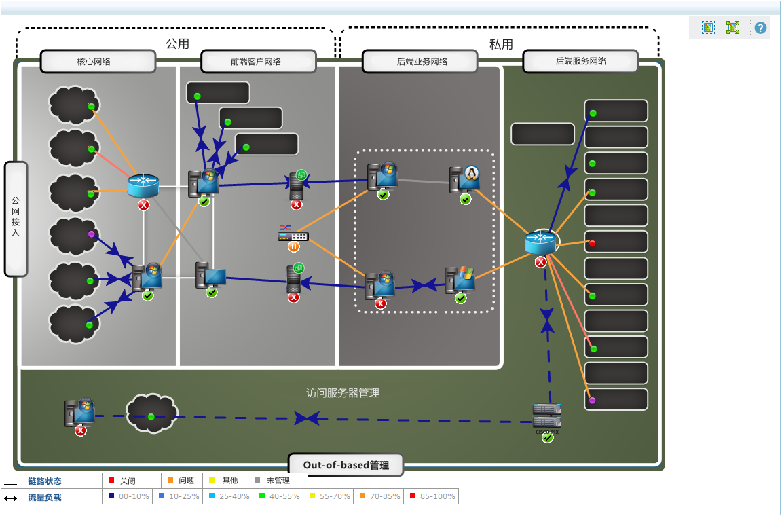Click the orange 问题 link status swatch
The width and height of the screenshot is (782, 516).
pos(170,480)
